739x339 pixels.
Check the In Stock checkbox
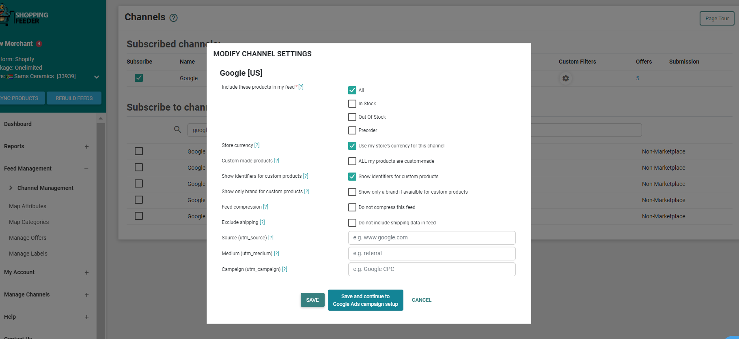352,104
